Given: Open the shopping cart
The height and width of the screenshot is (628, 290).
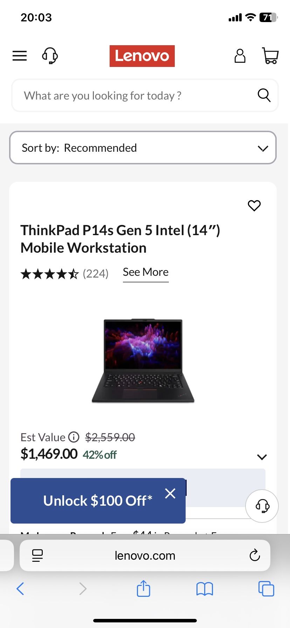Looking at the screenshot, I should pos(270,56).
